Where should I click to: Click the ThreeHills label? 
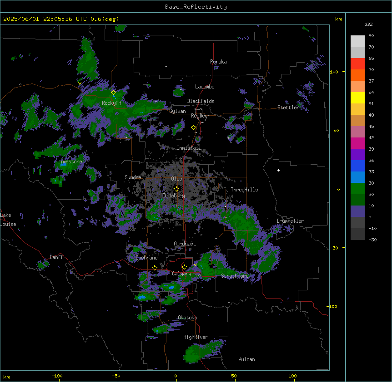click(x=244, y=190)
